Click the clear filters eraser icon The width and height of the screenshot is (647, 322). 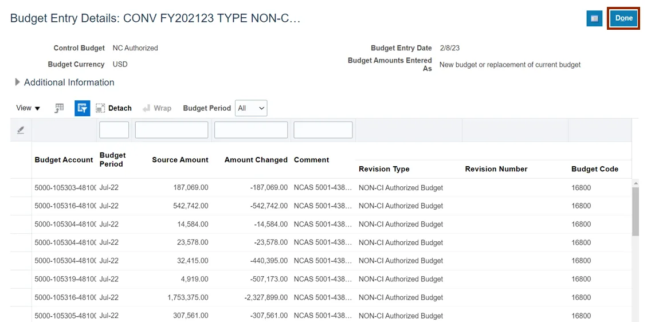tap(21, 130)
